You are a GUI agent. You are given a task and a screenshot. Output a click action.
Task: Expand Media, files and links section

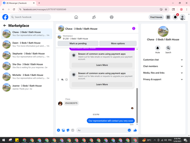(x=163, y=73)
